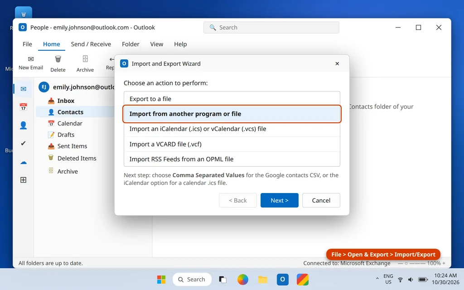464x290 pixels.
Task: Click the Wi-Fi icon in the system tray
Action: 400,280
